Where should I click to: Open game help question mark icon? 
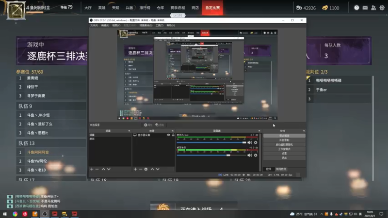pos(356,8)
